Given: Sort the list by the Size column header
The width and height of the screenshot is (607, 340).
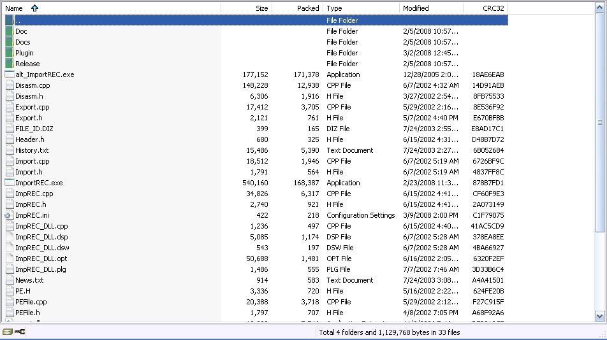Looking at the screenshot, I should coord(247,8).
